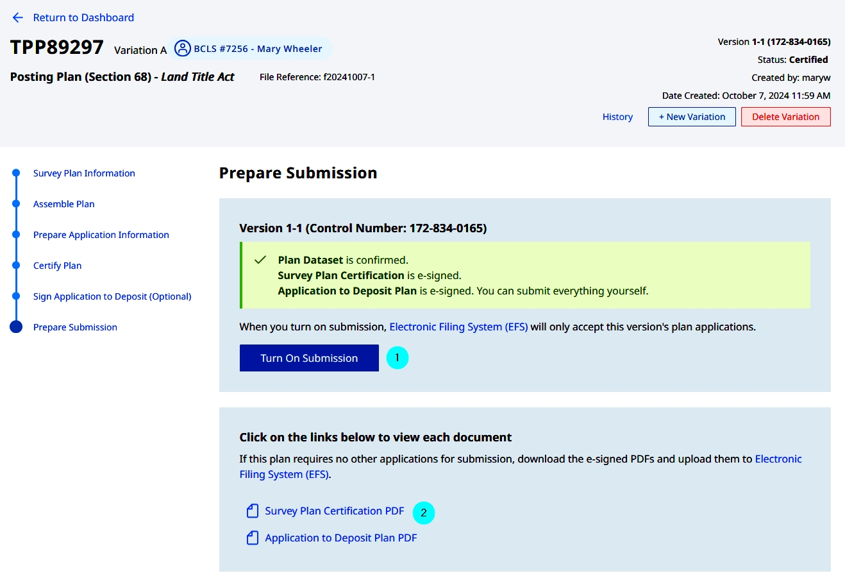Go to Survey Plan Information step
This screenshot has width=845, height=587.
coord(84,173)
